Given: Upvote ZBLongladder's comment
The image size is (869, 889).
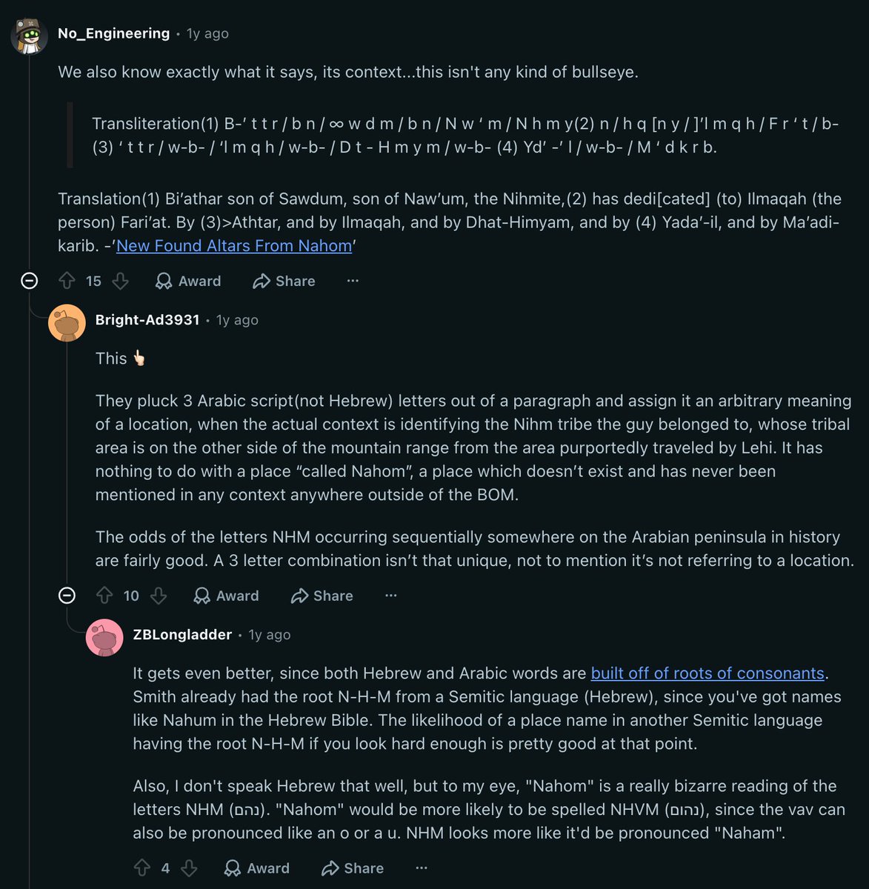Looking at the screenshot, I should [142, 868].
